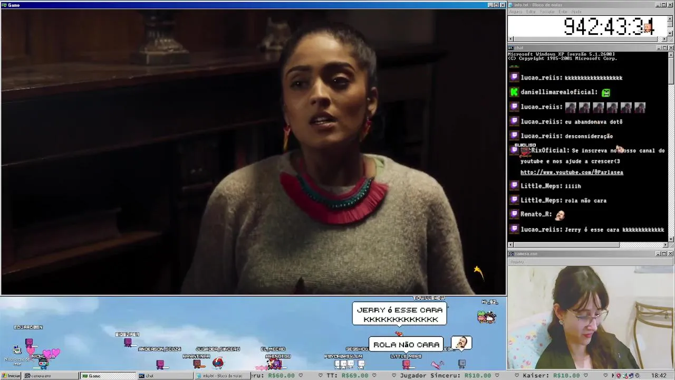The height and width of the screenshot is (380, 675).
Task: Click the right arrow of Notepad horizontal scrollbar
Action: (x=665, y=39)
